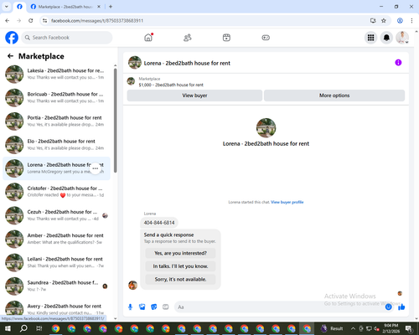Open the Friends icon in top navigation
The height and width of the screenshot is (335, 419).
(187, 38)
